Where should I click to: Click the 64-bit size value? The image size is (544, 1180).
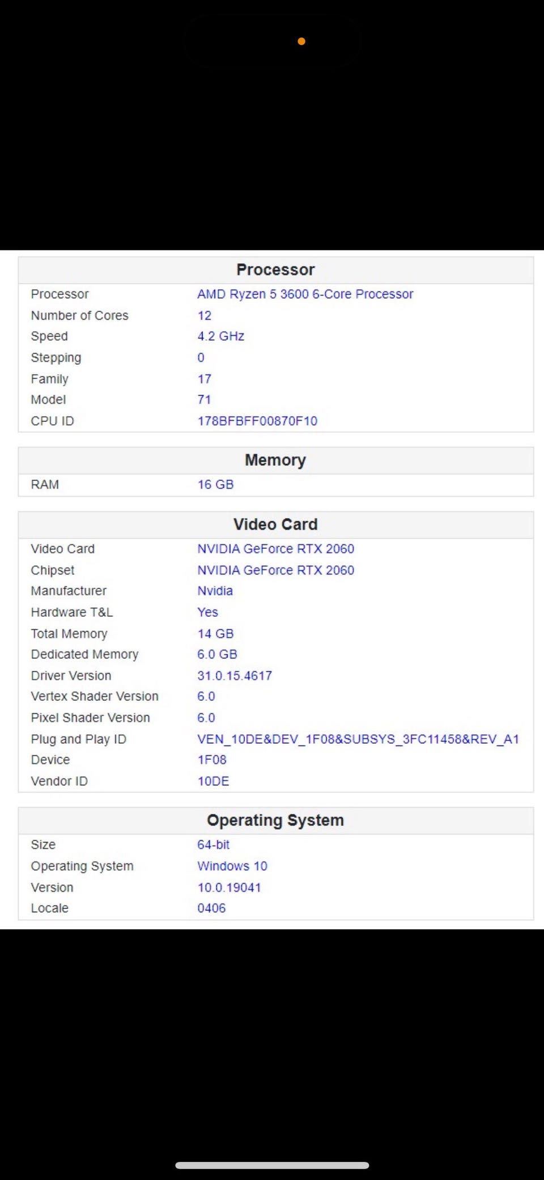pyautogui.click(x=213, y=845)
